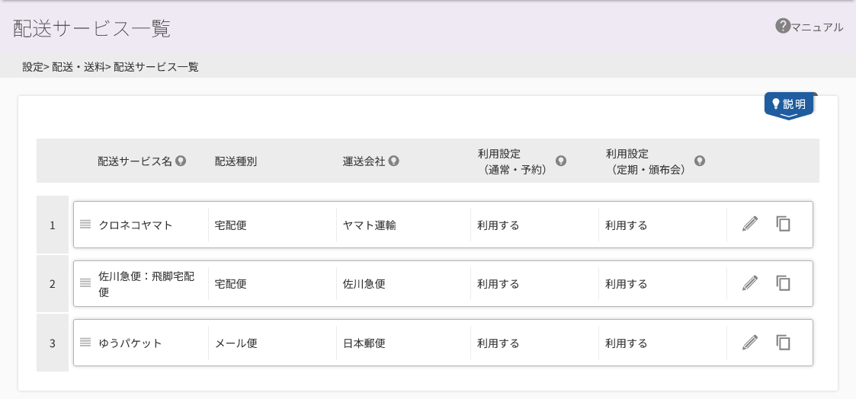Edit the クロネコヤマト delivery service

pos(750,223)
